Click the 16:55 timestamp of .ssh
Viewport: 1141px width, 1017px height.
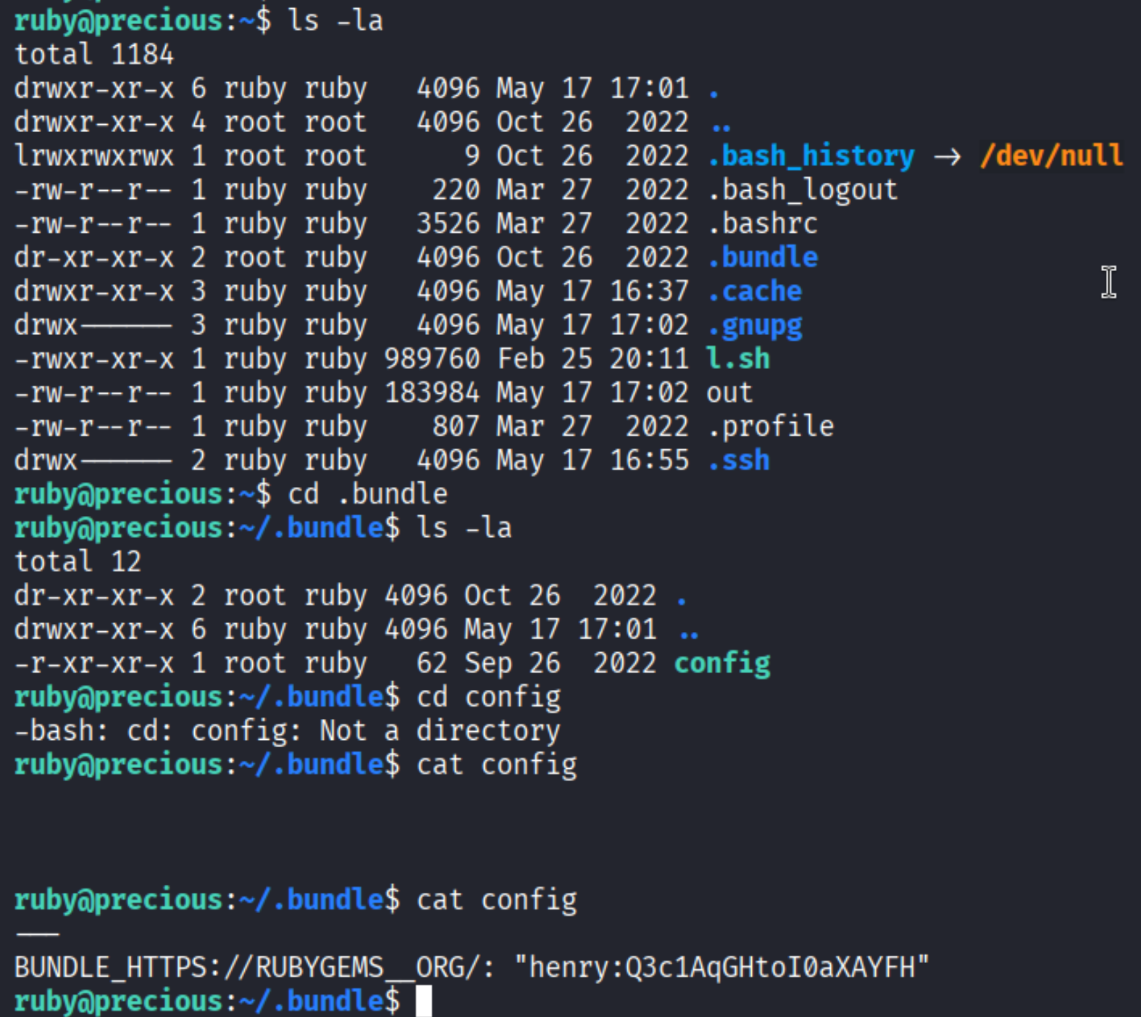[x=649, y=460]
